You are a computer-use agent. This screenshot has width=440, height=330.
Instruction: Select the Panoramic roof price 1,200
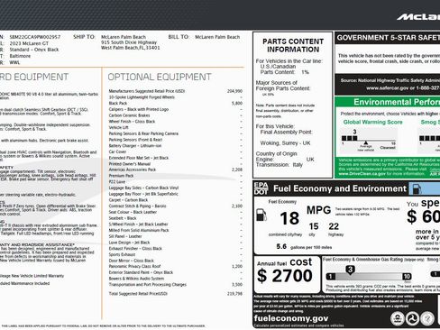[237, 266]
